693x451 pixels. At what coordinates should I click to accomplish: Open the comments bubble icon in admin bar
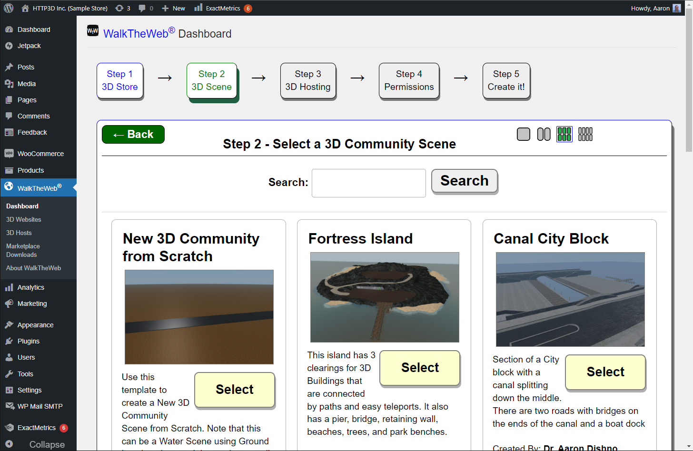(142, 8)
